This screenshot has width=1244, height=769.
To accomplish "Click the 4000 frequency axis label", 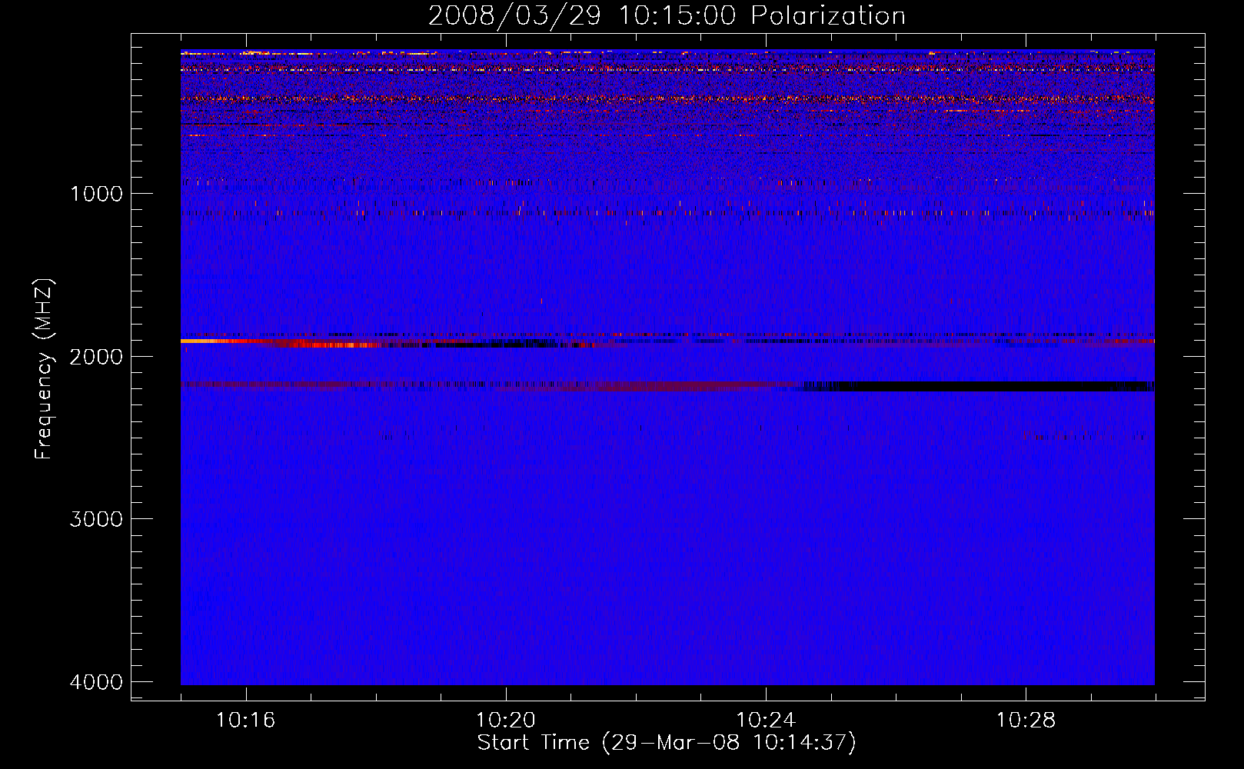I will [96, 682].
